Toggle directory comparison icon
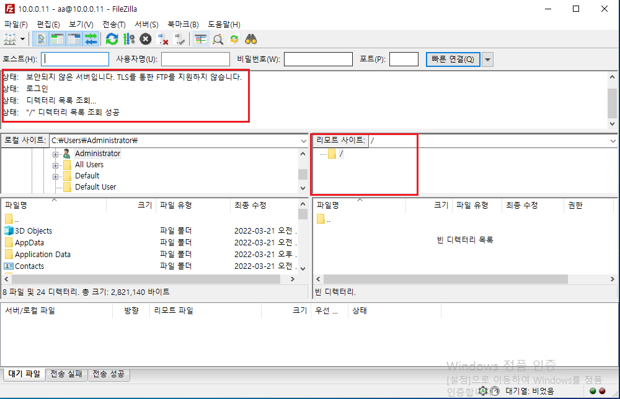 218,39
